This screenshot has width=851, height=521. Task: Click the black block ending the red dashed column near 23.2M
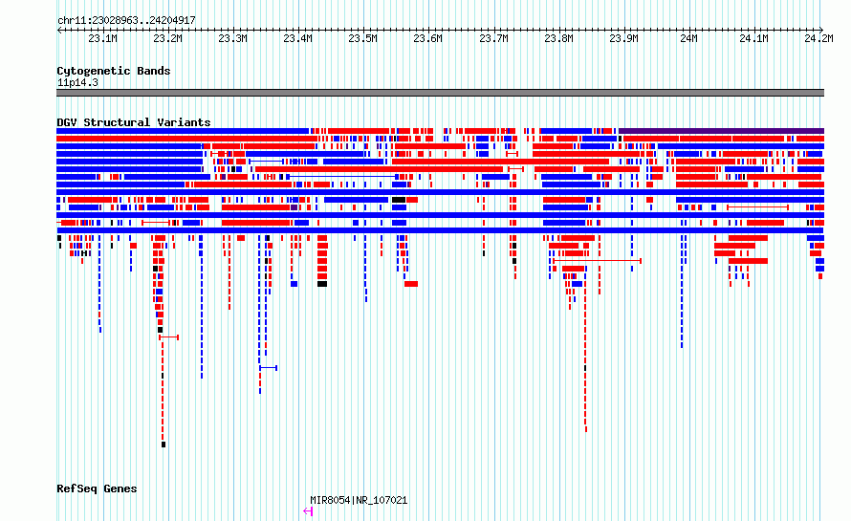164,445
